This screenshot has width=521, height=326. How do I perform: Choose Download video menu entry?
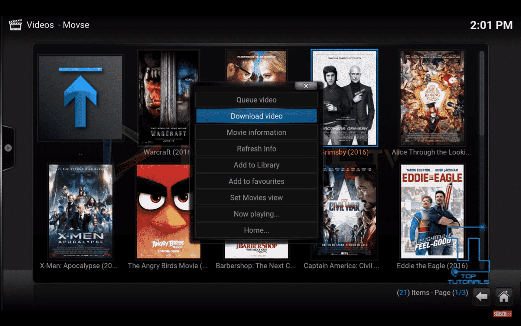tap(257, 116)
